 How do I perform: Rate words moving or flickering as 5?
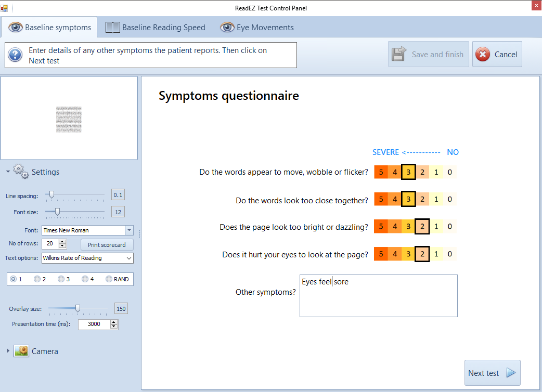pyautogui.click(x=381, y=172)
